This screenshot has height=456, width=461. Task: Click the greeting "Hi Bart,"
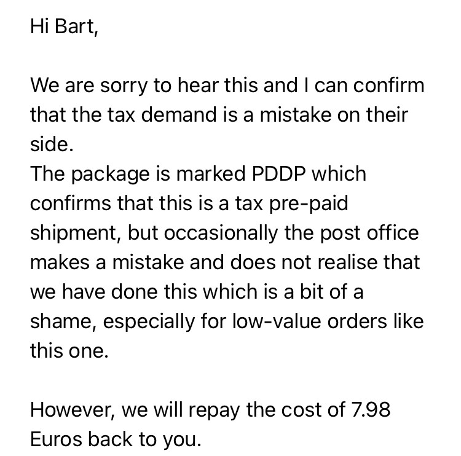click(64, 26)
